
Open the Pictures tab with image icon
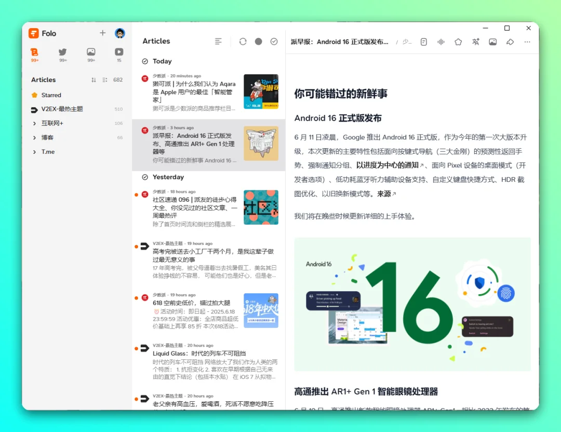(91, 55)
